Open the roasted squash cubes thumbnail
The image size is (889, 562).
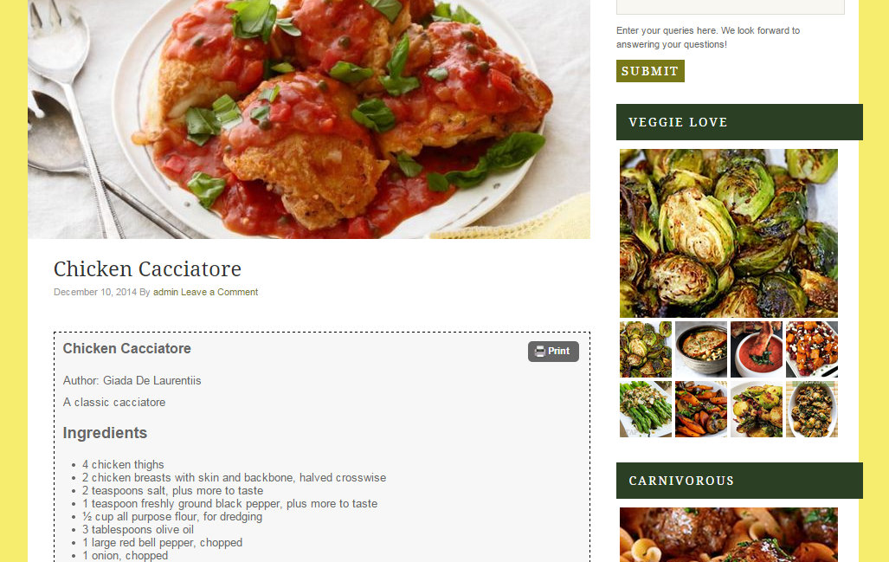(812, 349)
